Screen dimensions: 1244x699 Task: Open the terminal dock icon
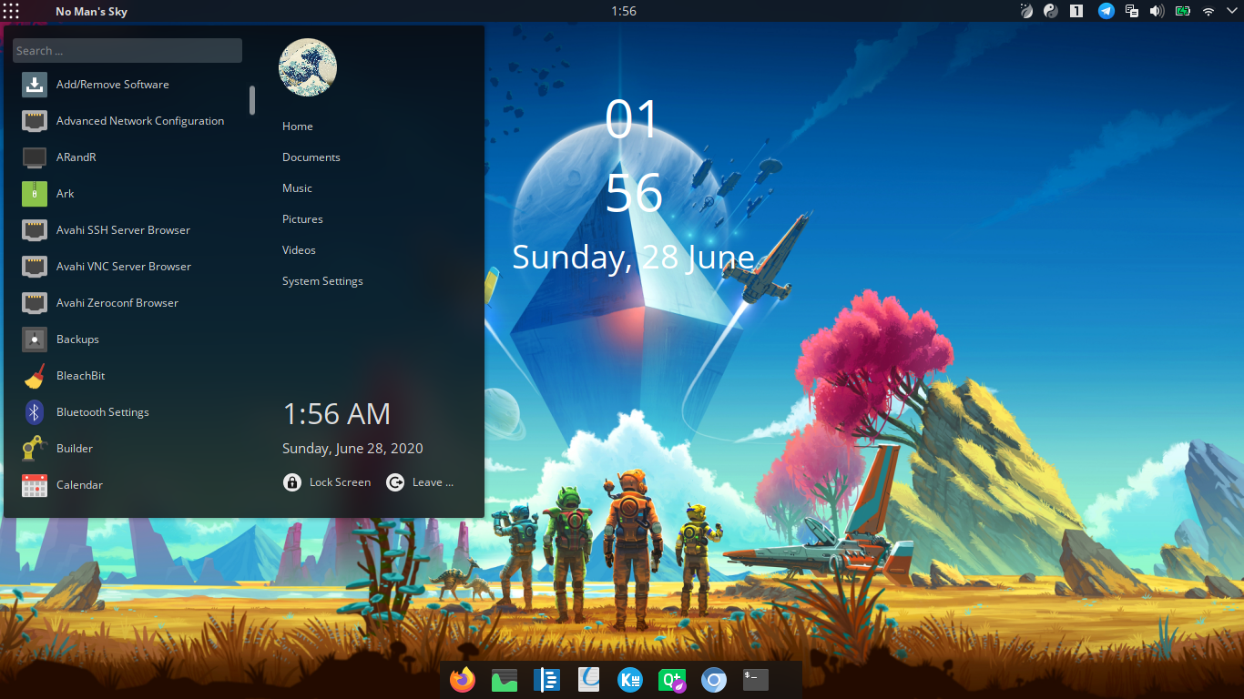(756, 680)
